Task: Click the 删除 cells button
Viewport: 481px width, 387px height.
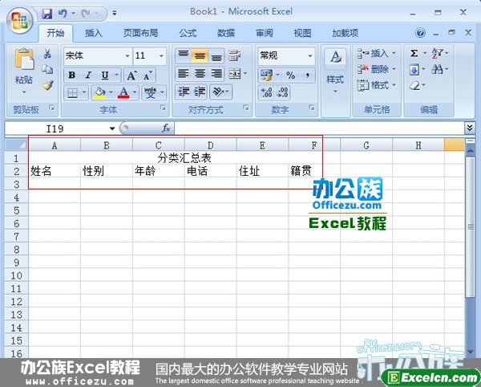Action: (x=377, y=69)
